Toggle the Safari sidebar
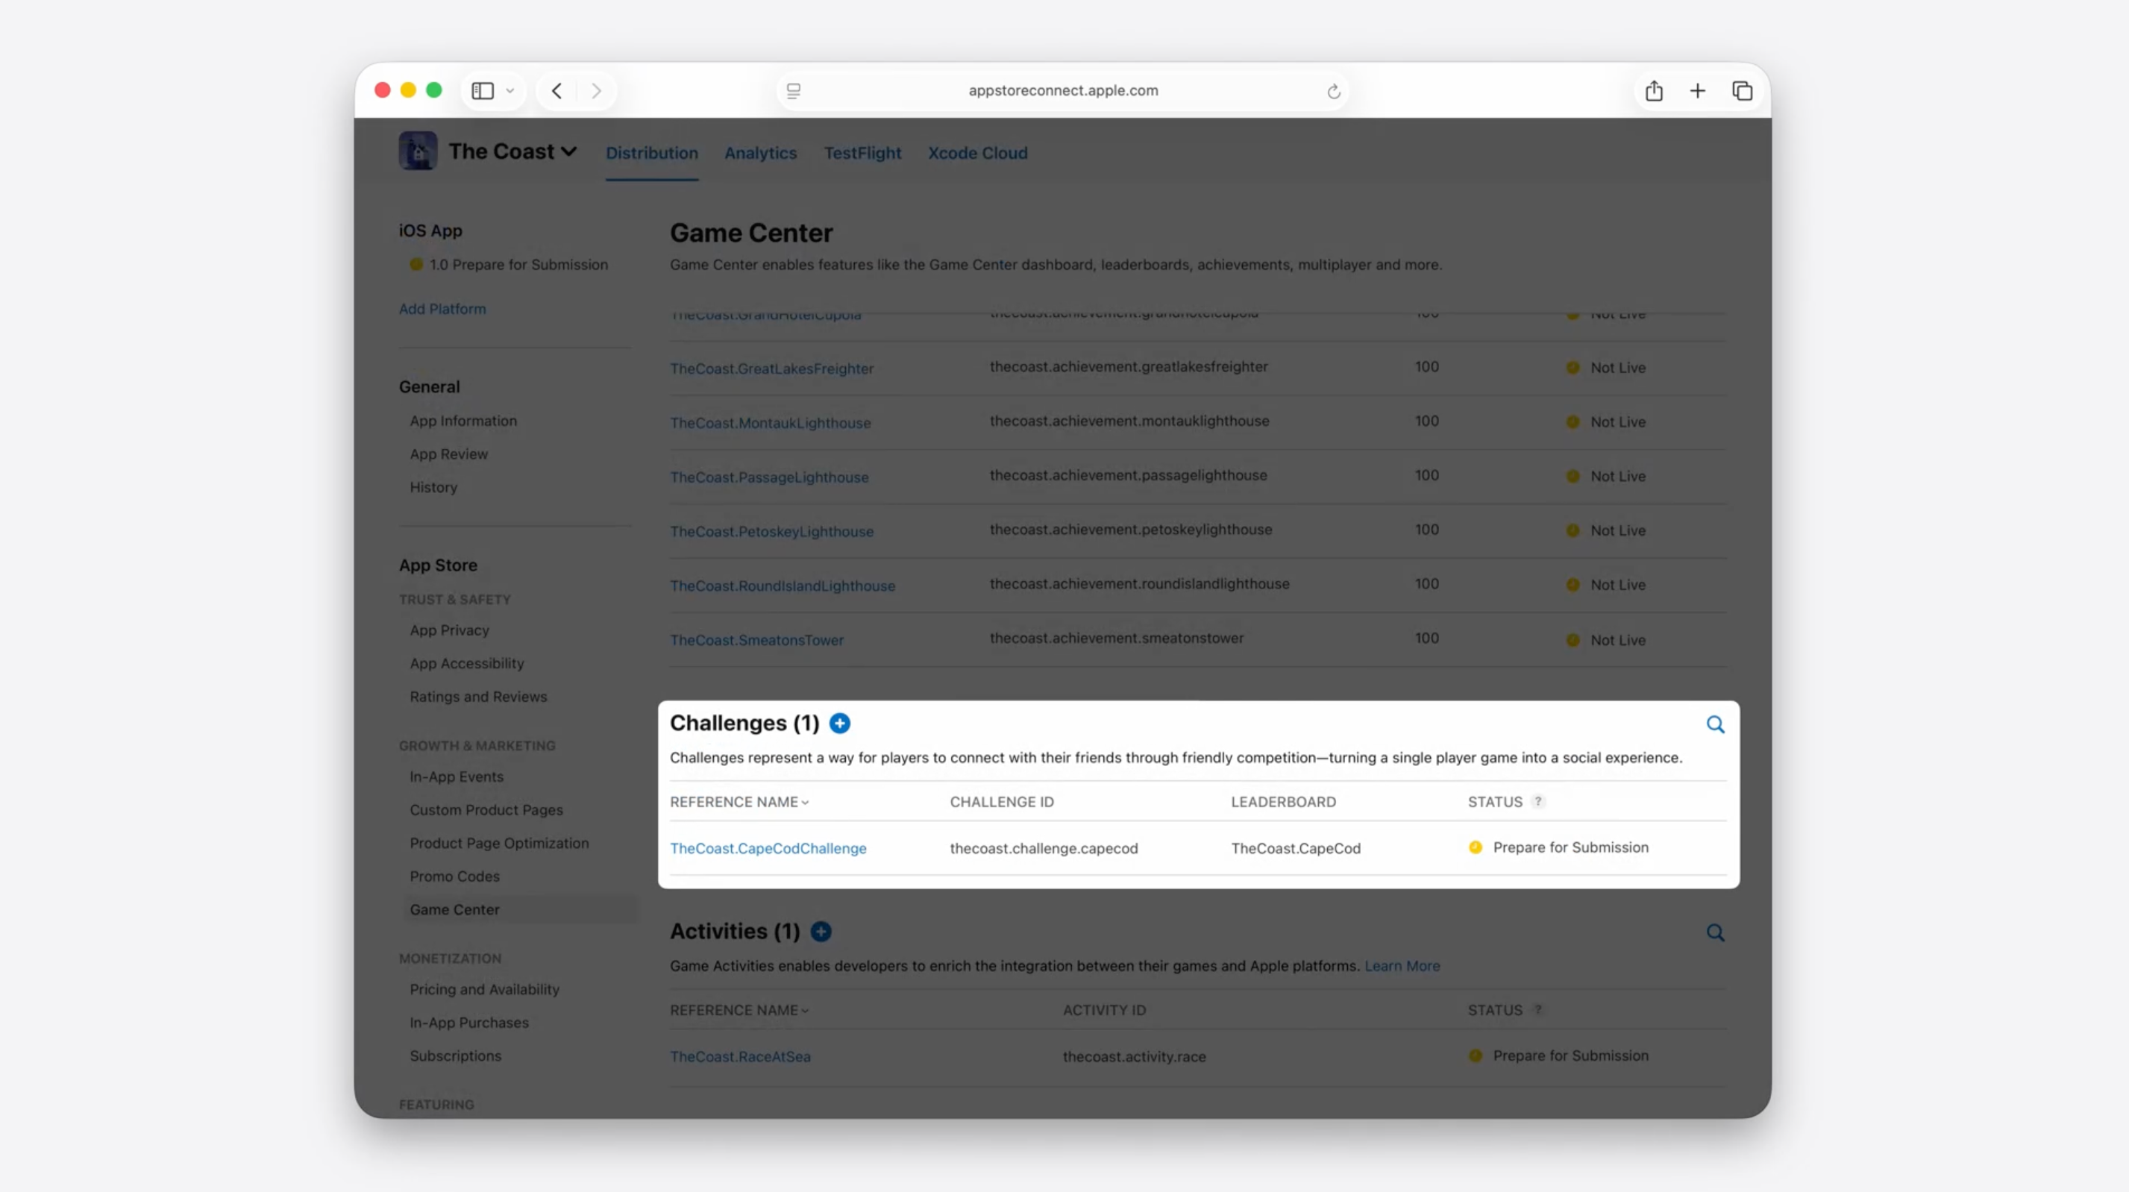 [483, 91]
